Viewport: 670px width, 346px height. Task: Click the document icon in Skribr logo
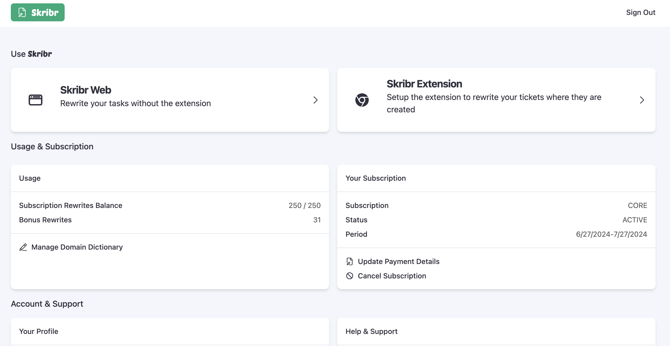[x=22, y=12]
